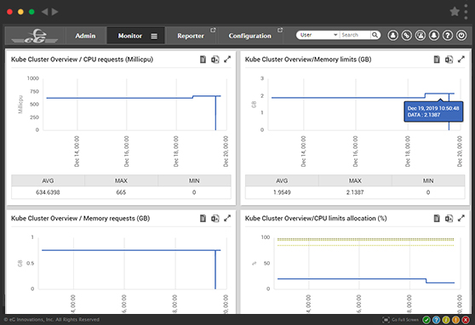The image size is (475, 325).
Task: Export CPU requests chart to Excel
Action: 215,60
